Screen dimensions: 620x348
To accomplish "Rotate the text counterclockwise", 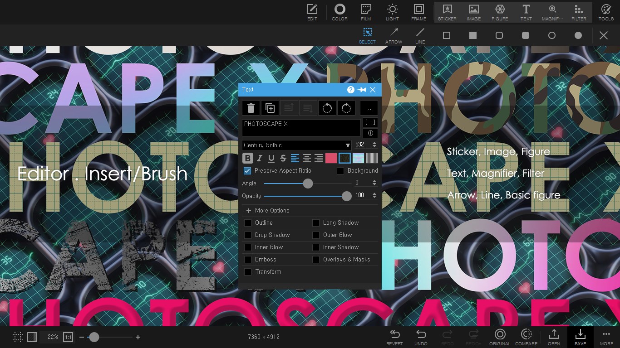I will 327,108.
